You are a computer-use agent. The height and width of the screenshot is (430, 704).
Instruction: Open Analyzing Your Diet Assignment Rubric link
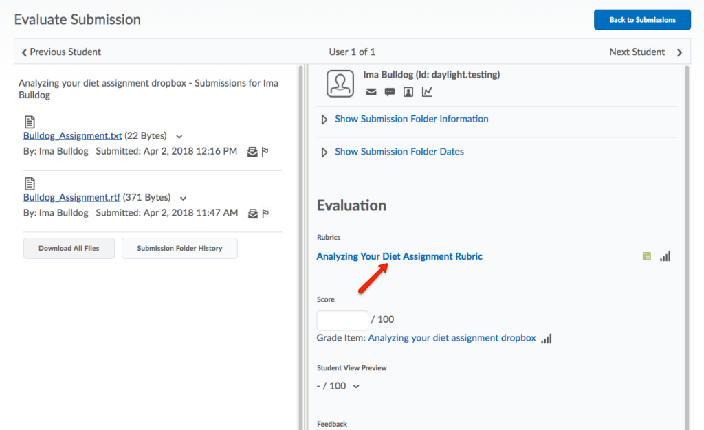click(399, 256)
